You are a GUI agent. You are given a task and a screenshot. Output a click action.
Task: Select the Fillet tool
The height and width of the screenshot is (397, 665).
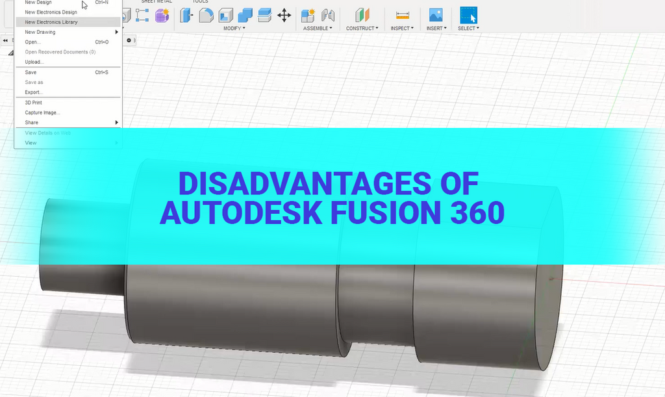[206, 14]
